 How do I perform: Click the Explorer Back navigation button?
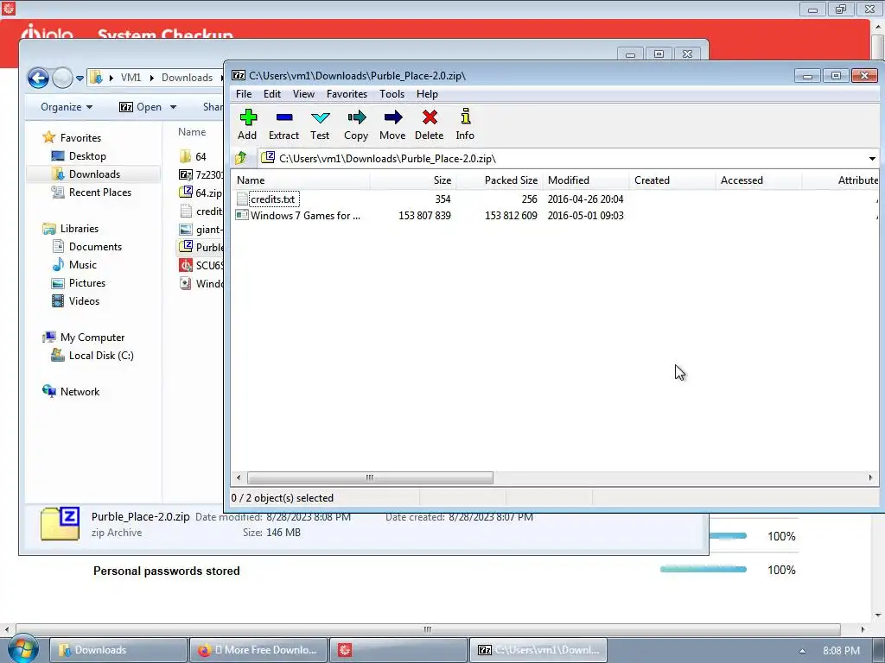[x=38, y=78]
